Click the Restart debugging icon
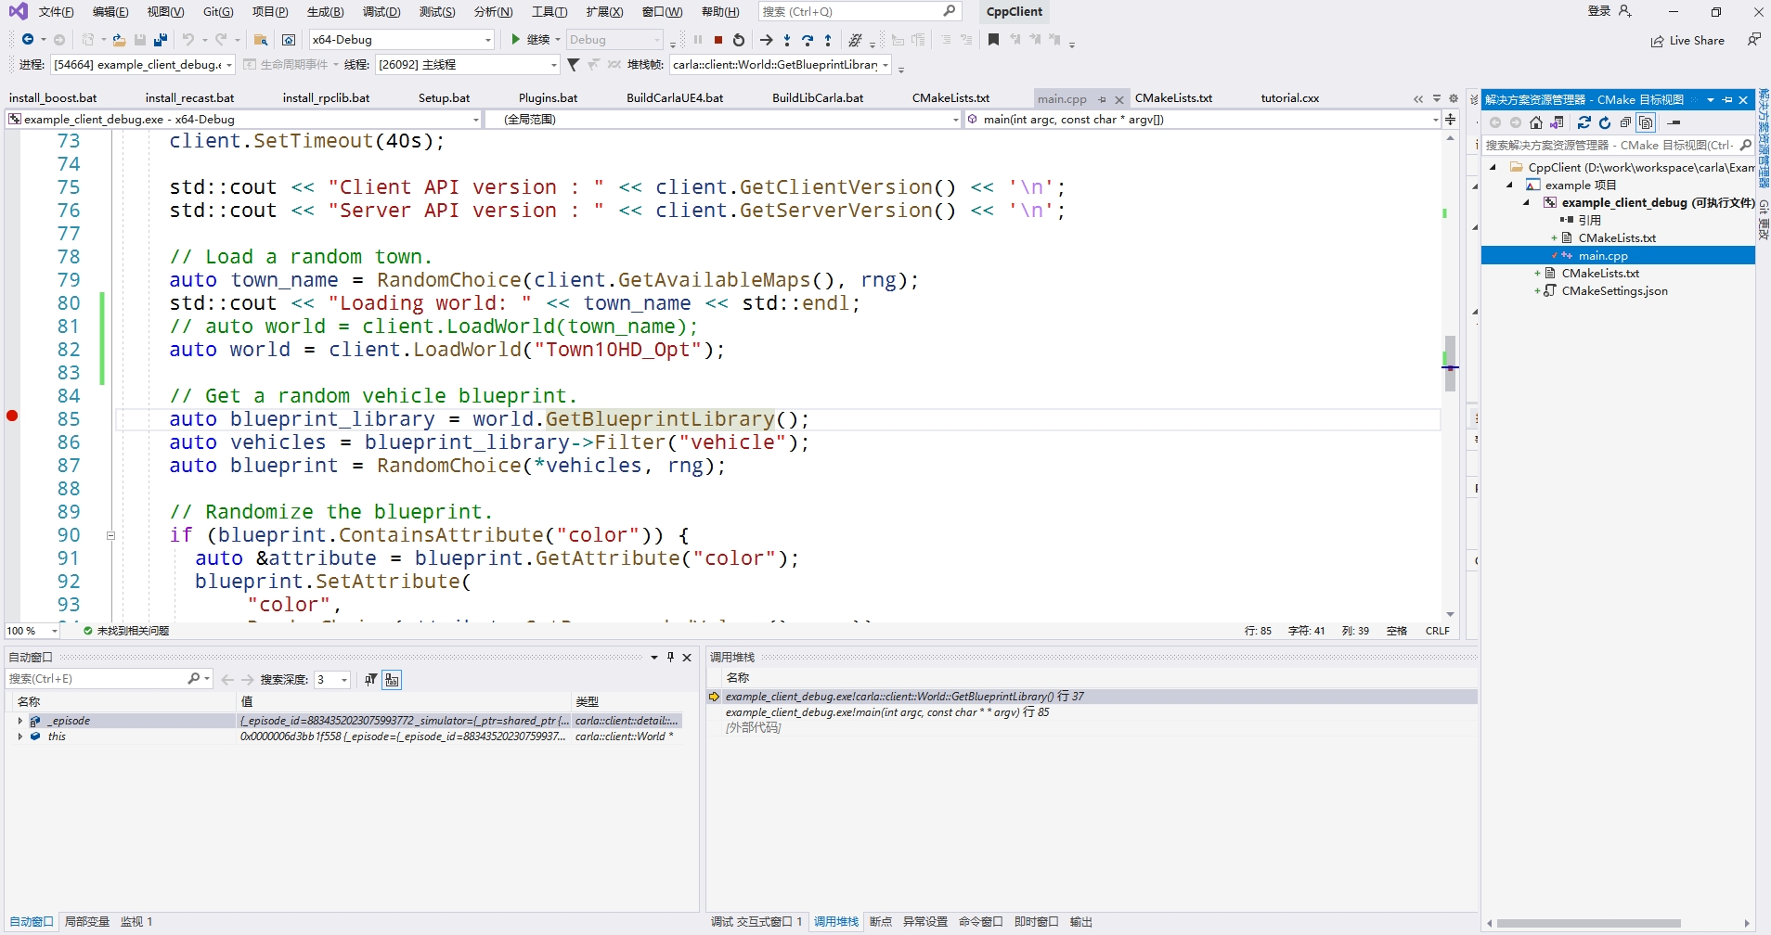This screenshot has height=935, width=1771. [739, 40]
